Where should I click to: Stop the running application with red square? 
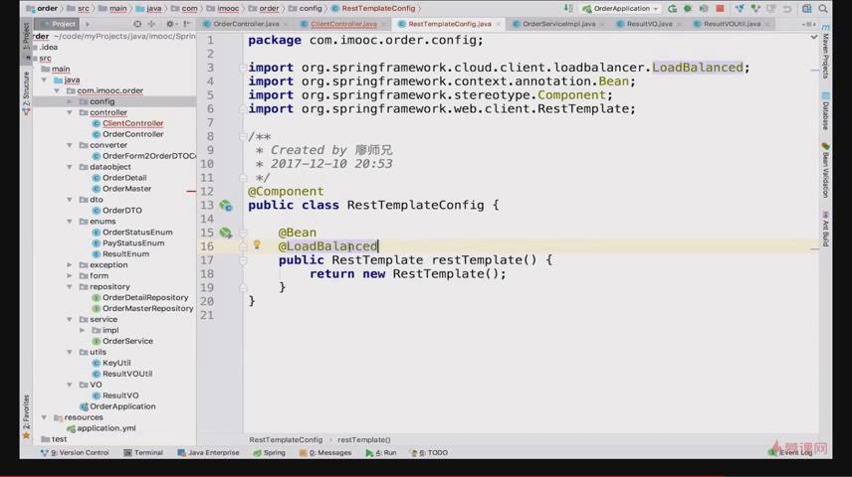pyautogui.click(x=720, y=9)
